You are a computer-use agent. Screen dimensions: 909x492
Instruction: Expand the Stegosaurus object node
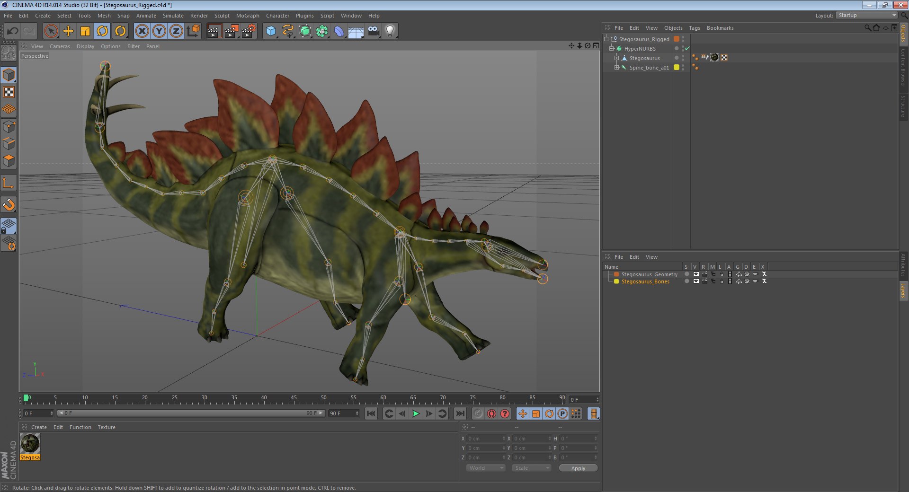(617, 58)
